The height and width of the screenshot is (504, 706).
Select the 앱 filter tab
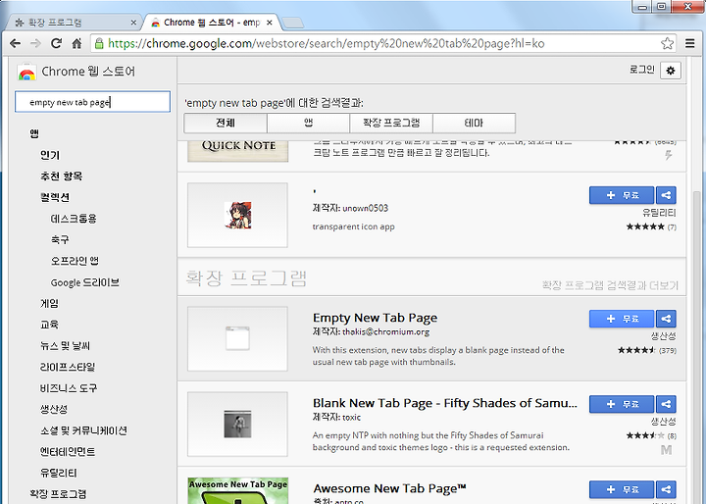[308, 123]
